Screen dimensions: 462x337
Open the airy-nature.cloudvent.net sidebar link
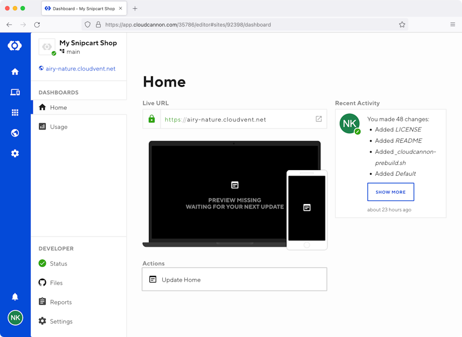[77, 69]
